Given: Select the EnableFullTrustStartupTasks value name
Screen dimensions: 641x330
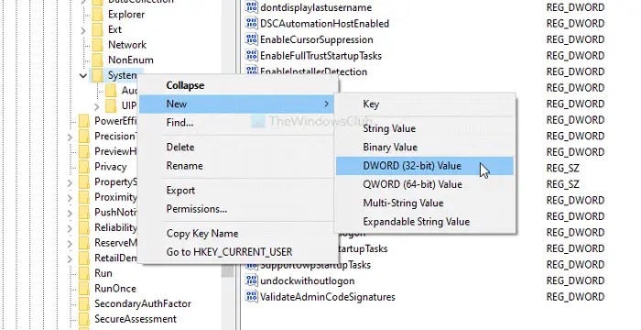Looking at the screenshot, I should [320, 56].
